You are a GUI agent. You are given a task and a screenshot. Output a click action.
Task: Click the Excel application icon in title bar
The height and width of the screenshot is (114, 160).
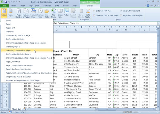2,2
